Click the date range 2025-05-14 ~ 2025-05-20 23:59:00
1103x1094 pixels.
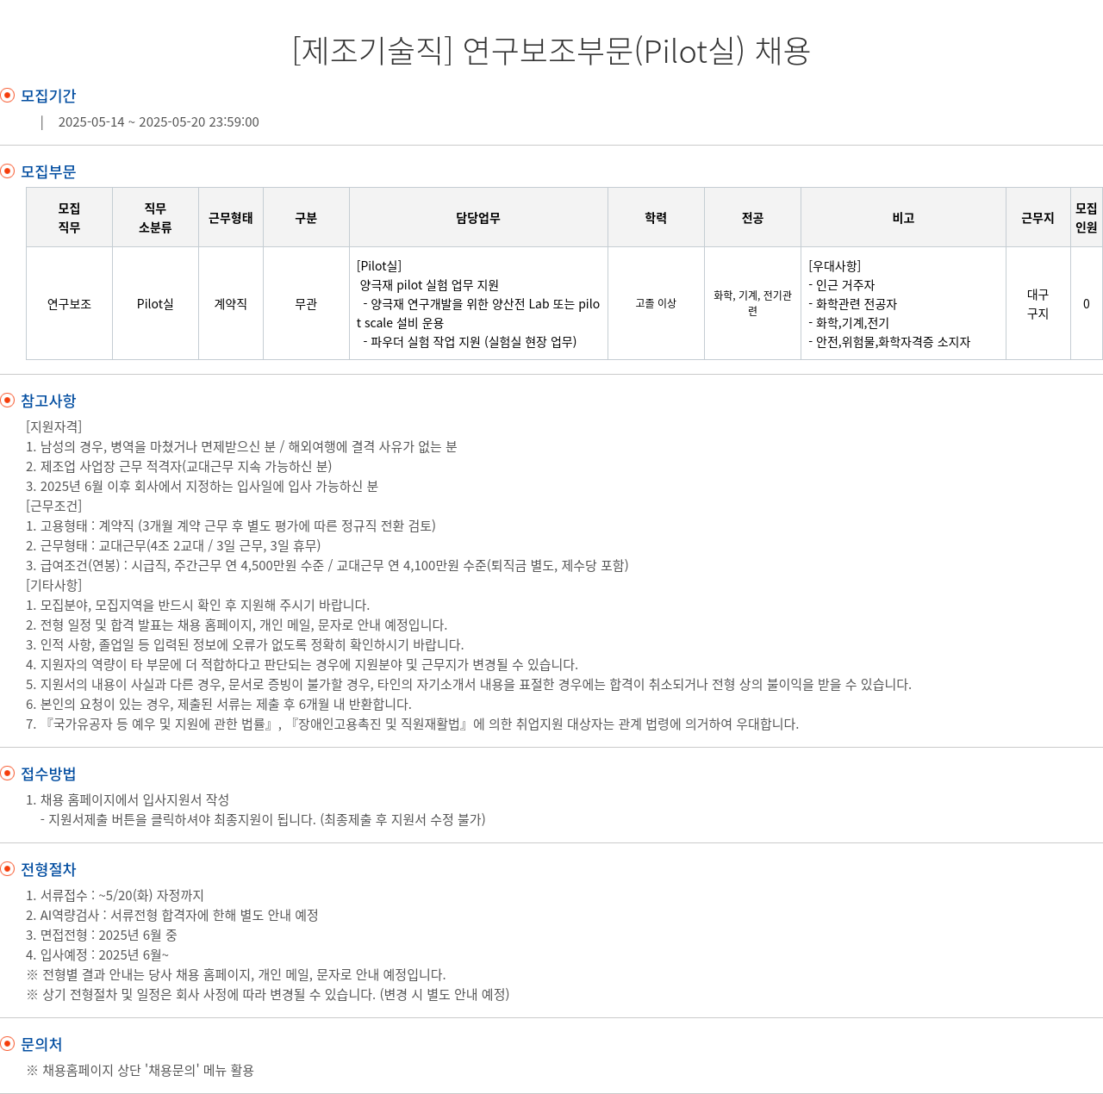click(159, 121)
